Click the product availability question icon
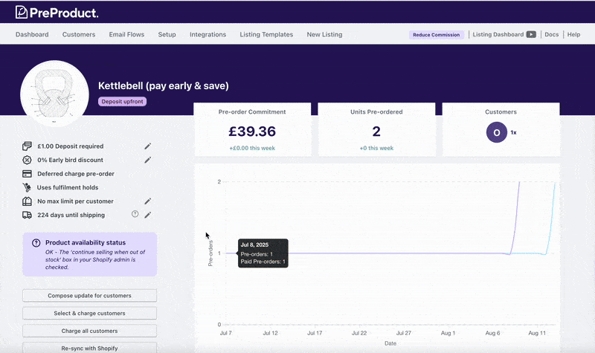Image resolution: width=595 pixels, height=353 pixels. click(36, 243)
